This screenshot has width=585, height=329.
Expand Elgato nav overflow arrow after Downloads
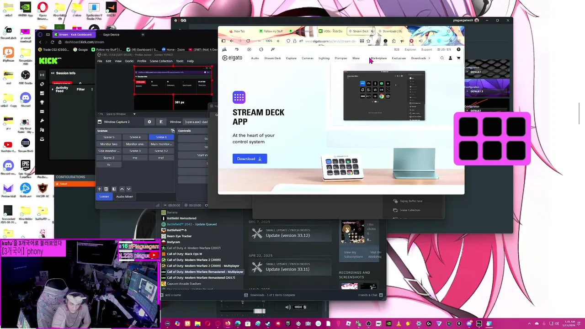coord(429,58)
